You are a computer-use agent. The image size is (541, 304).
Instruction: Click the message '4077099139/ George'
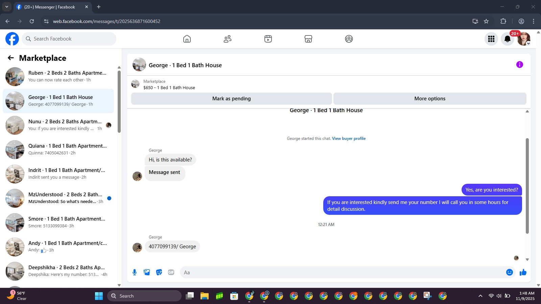point(172,247)
